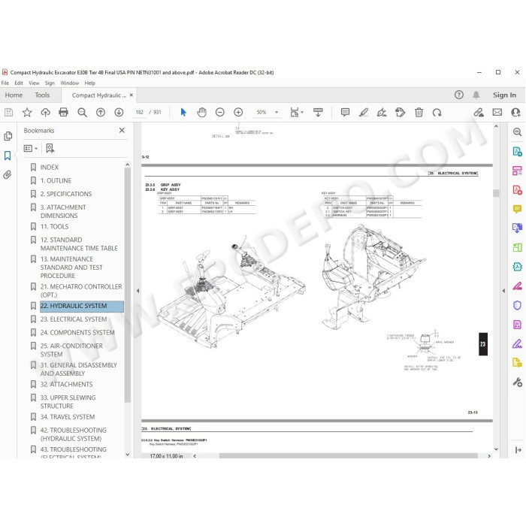The height and width of the screenshot is (526, 526).
Task: Print the document using printer icon
Action: pyautogui.click(x=63, y=113)
